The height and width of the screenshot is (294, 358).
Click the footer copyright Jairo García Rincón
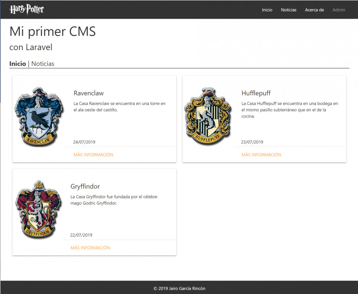tap(179, 288)
